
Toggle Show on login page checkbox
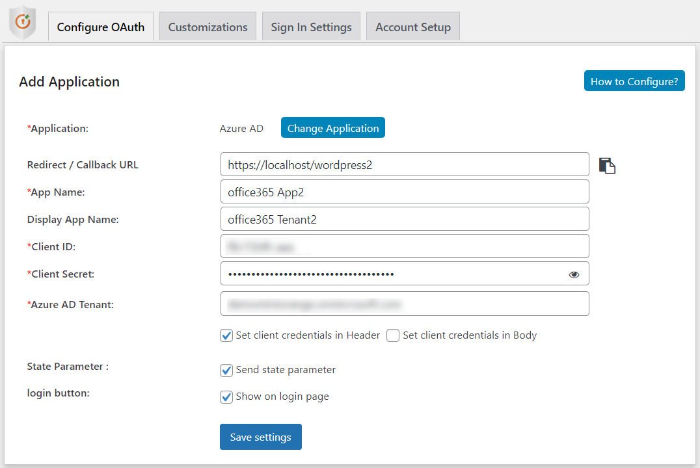pyautogui.click(x=226, y=397)
